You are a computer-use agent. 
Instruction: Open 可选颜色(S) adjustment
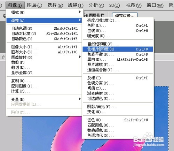coord(118,99)
